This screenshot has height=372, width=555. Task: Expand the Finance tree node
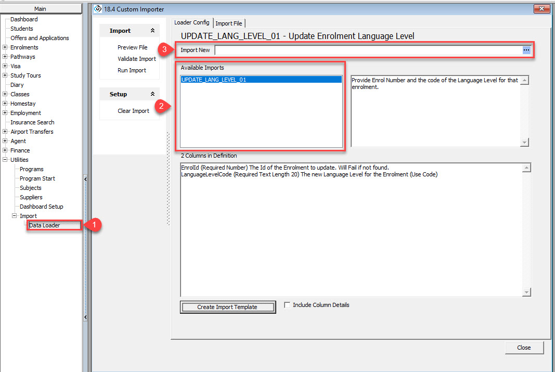[x=5, y=150]
